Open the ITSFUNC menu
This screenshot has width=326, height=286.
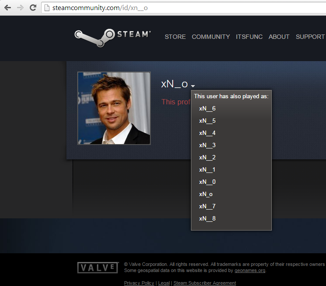[249, 37]
